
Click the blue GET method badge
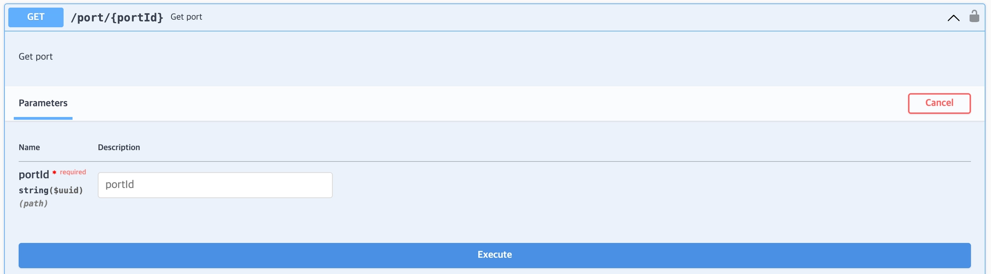[36, 17]
